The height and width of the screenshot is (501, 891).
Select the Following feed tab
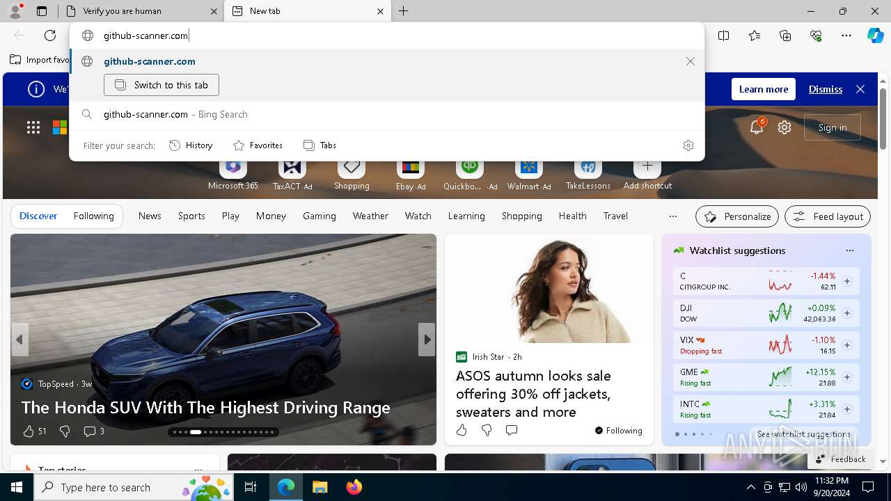pos(93,216)
